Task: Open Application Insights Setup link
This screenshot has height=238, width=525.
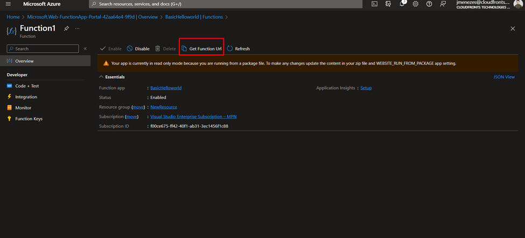Action: [x=366, y=88]
